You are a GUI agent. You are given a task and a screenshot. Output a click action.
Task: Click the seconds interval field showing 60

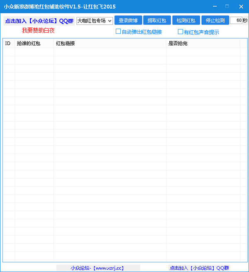pos(236,20)
